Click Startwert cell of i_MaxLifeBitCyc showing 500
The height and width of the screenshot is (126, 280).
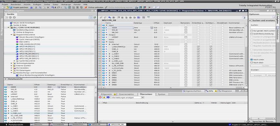[171, 47]
